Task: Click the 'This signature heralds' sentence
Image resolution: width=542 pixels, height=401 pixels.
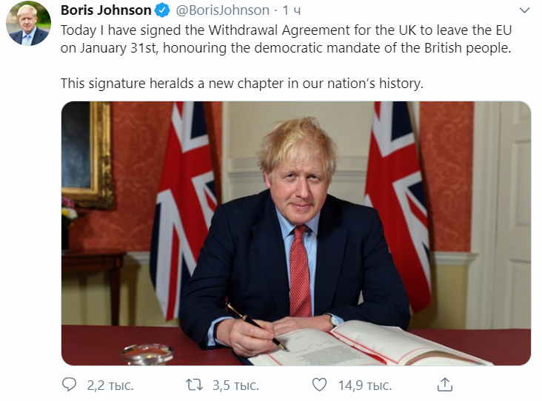Action: click(x=242, y=84)
